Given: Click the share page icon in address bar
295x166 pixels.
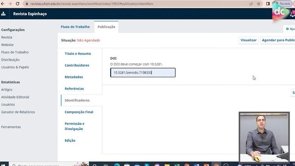Looking at the screenshot, I should point(251,4).
